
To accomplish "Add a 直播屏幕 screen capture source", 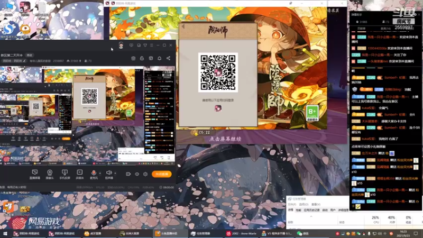I will tap(35, 175).
